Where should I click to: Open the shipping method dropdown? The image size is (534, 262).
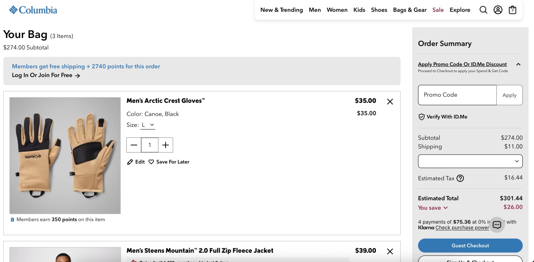(x=470, y=161)
